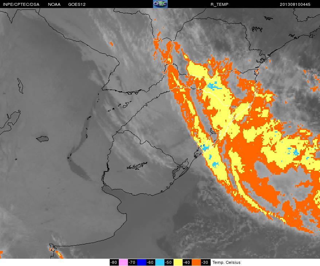Select the light blue -60 legend swatch
The height and width of the screenshot is (266, 320).
click(x=160, y=262)
